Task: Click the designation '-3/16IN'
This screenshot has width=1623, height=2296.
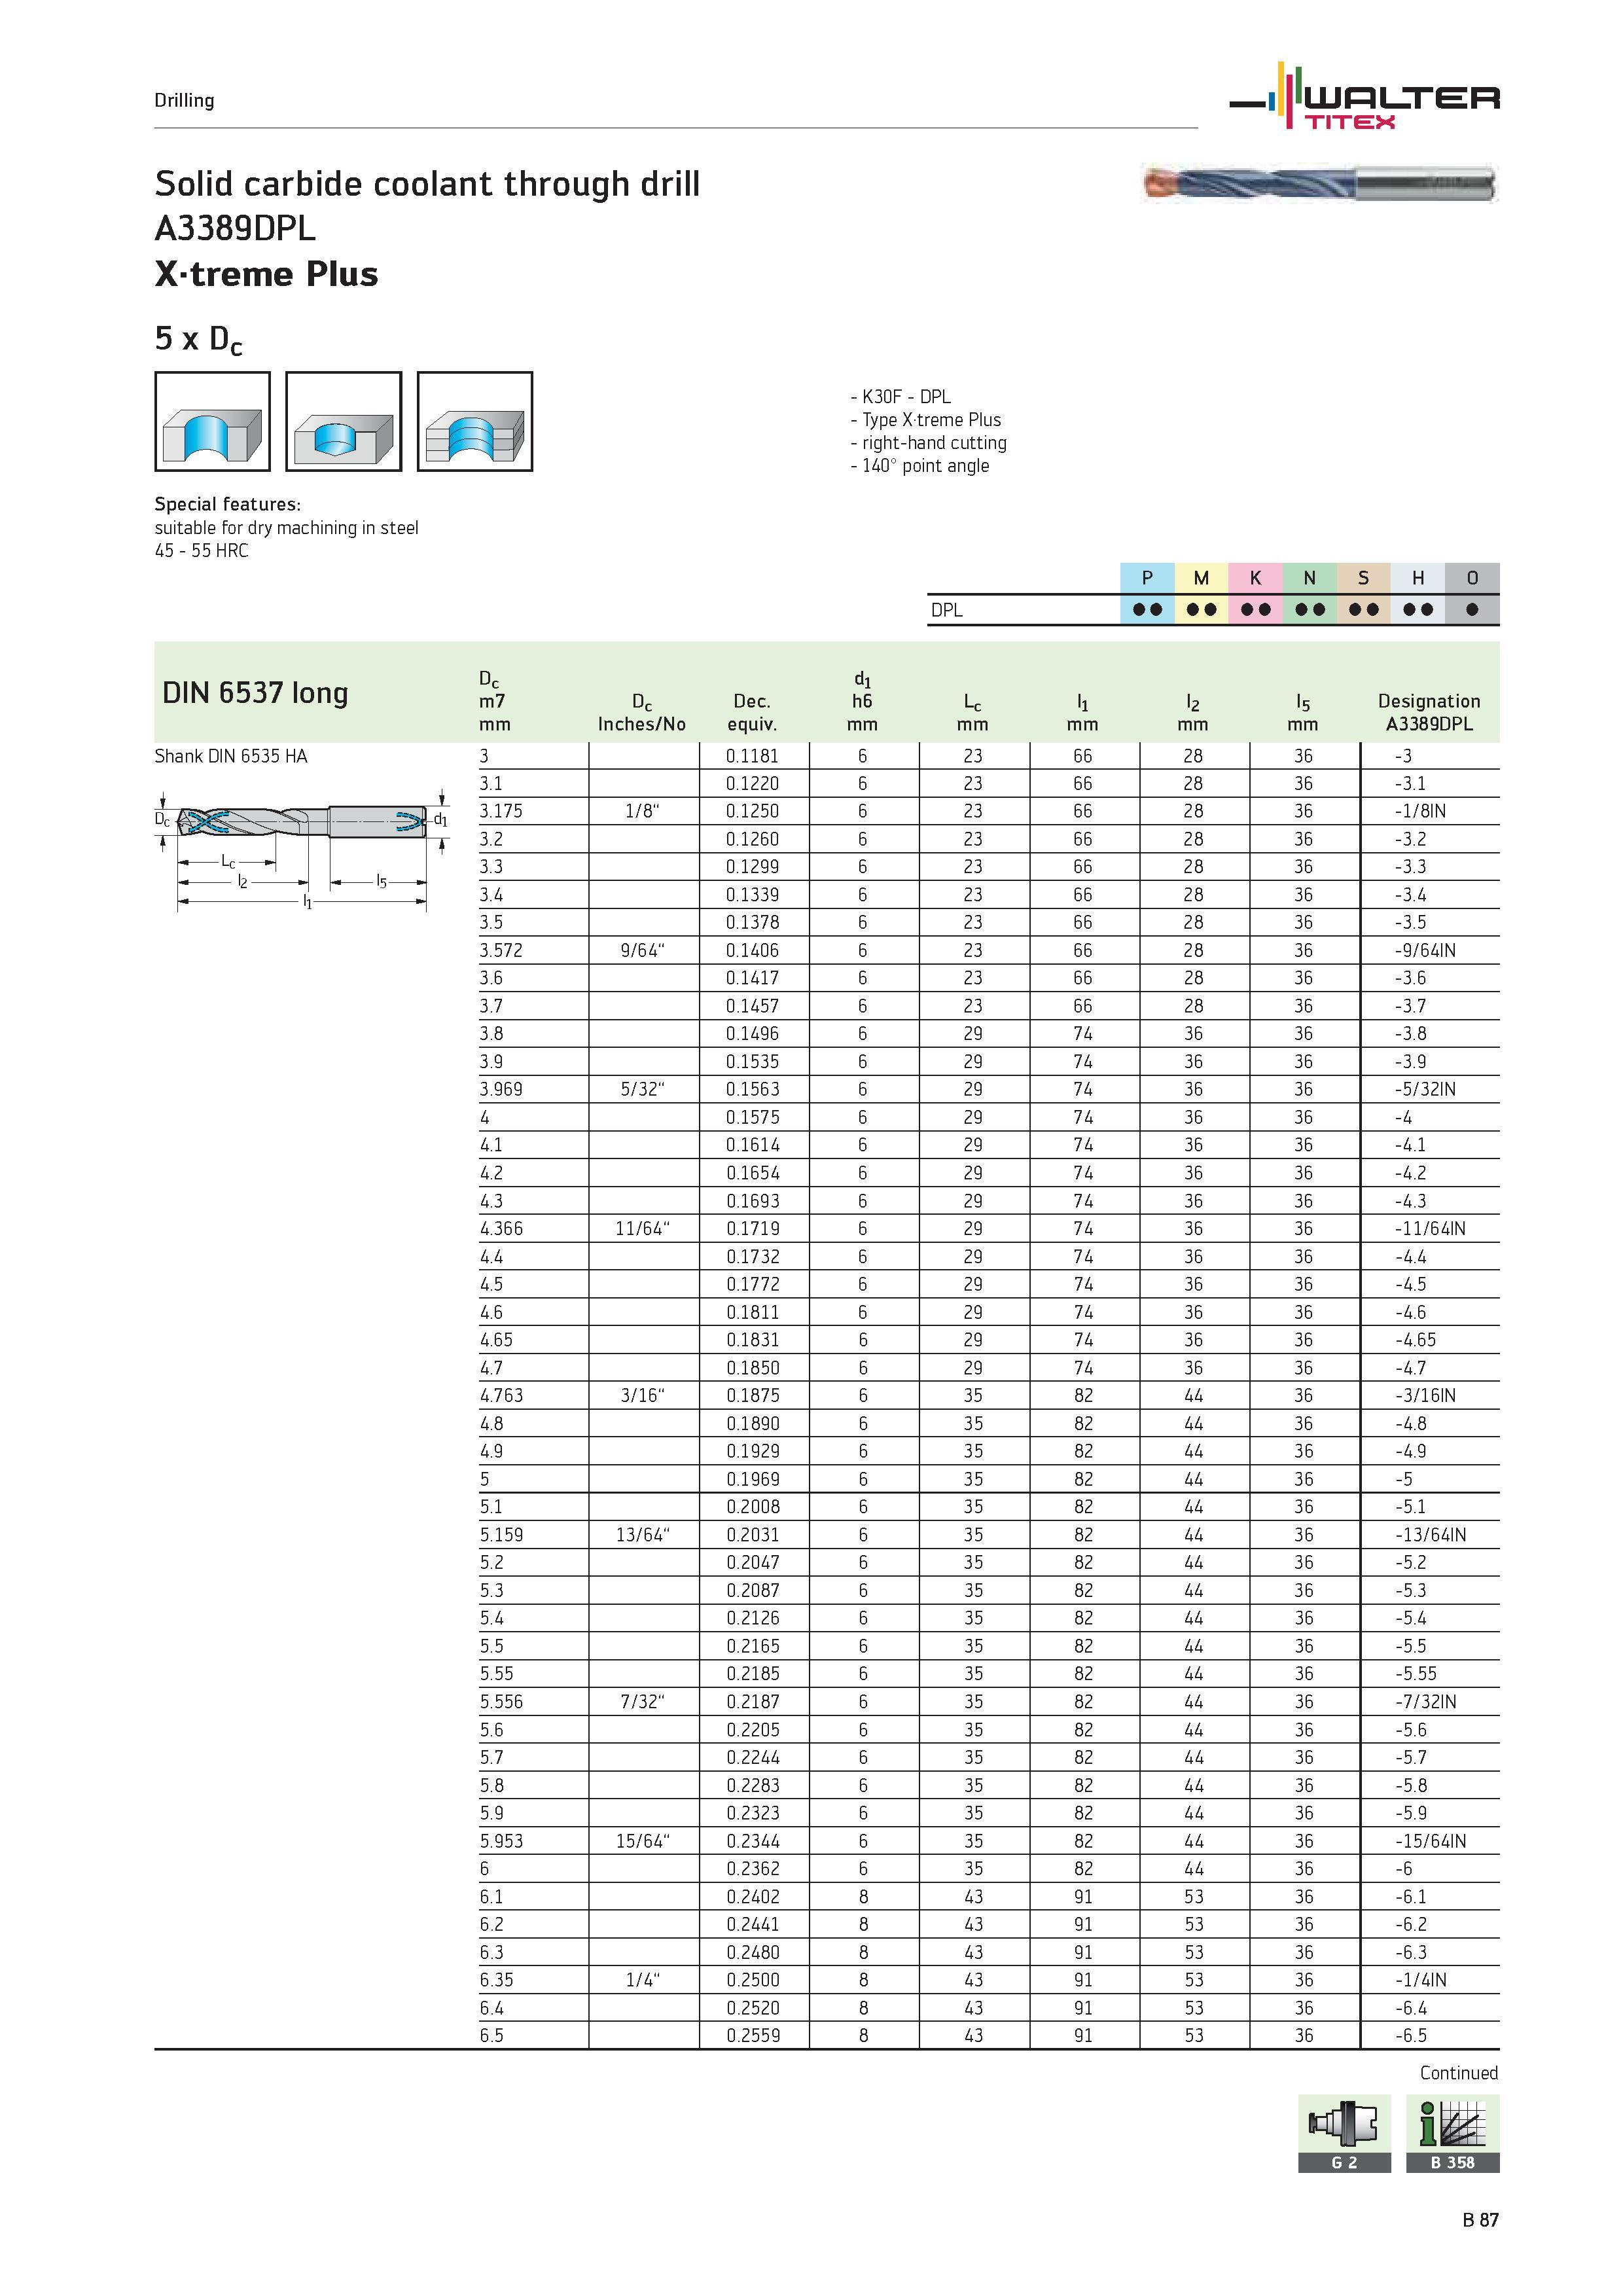Action: pos(1425,1395)
